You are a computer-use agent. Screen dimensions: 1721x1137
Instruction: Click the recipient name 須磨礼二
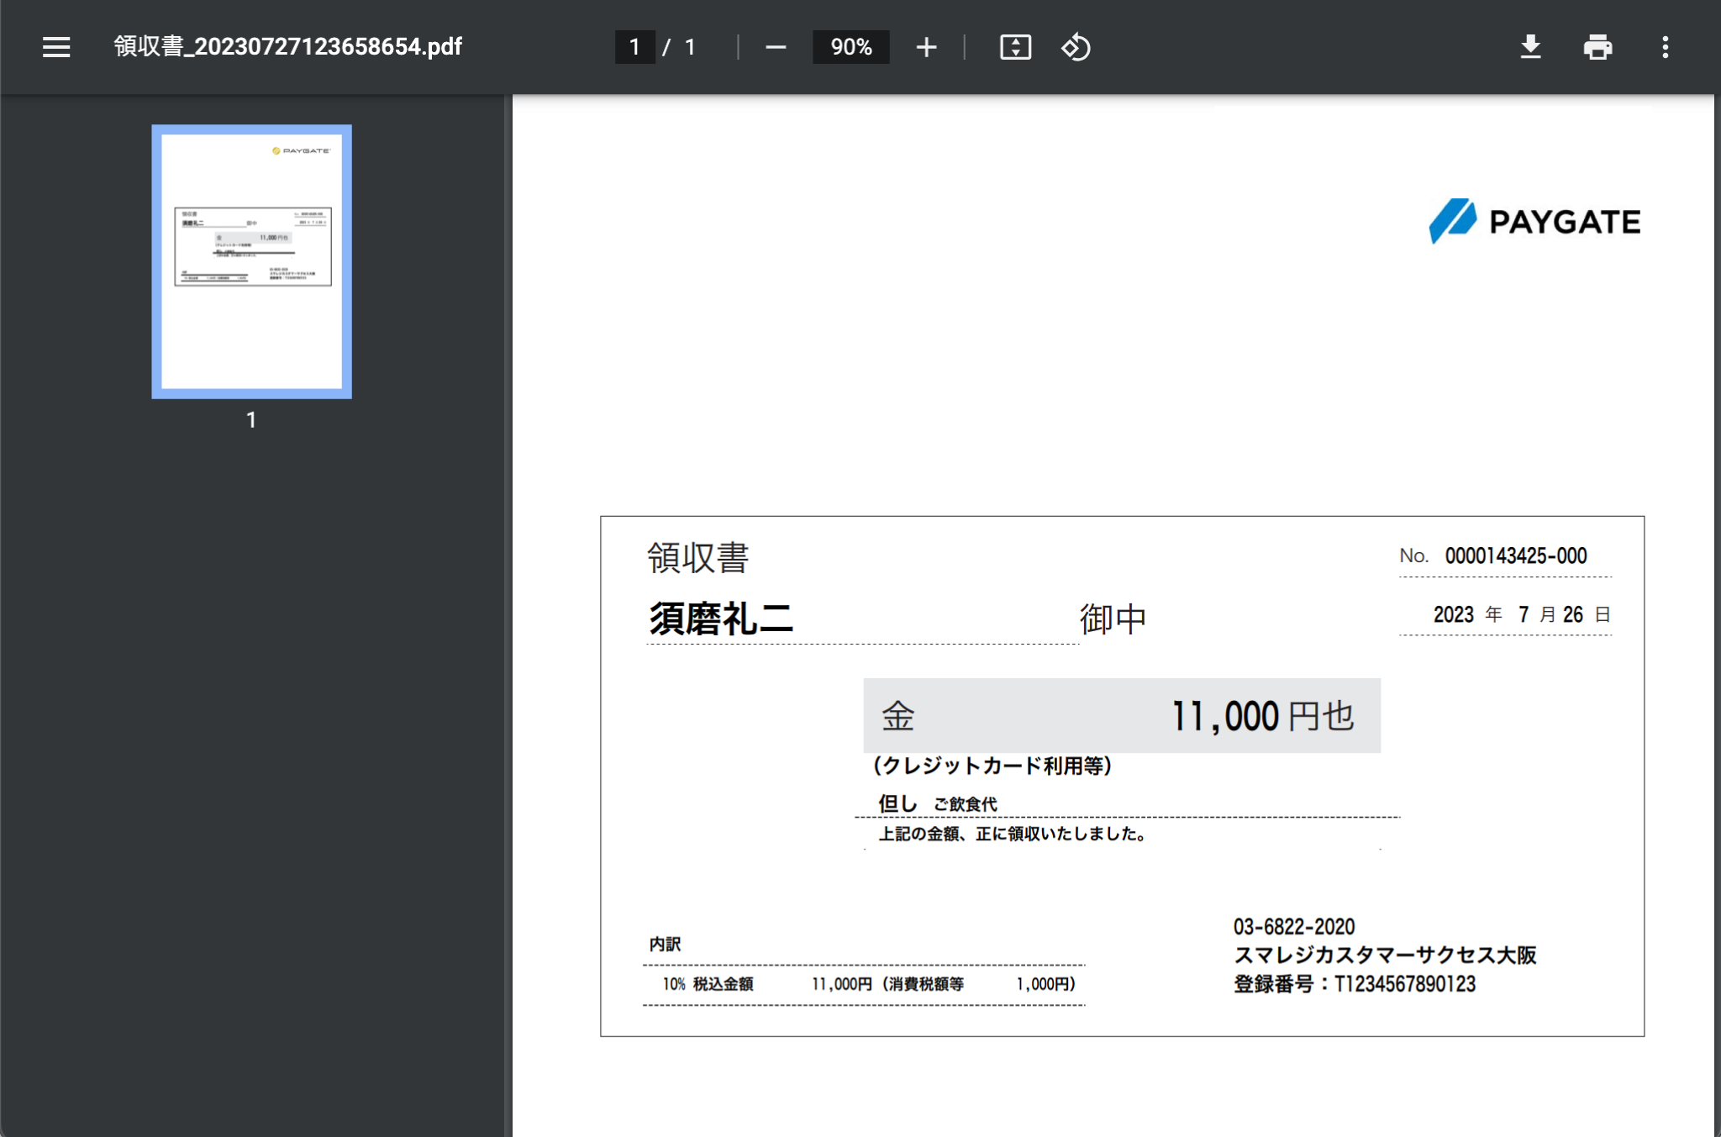[721, 619]
